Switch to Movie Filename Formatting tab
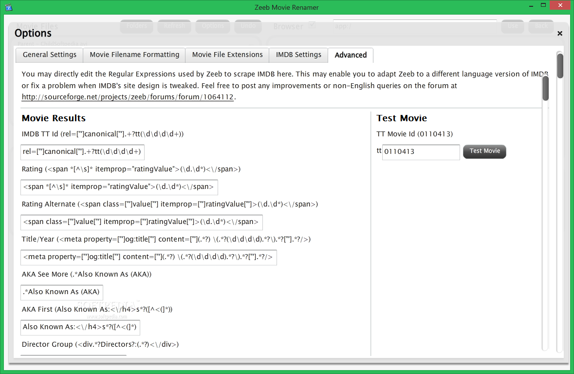 [x=134, y=55]
